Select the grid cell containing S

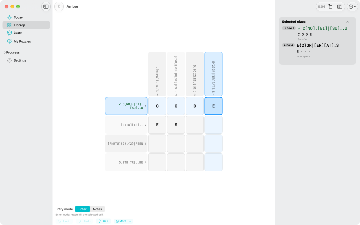click(176, 125)
